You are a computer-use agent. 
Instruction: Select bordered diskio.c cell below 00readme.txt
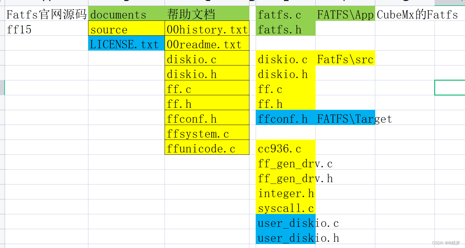tap(207, 58)
